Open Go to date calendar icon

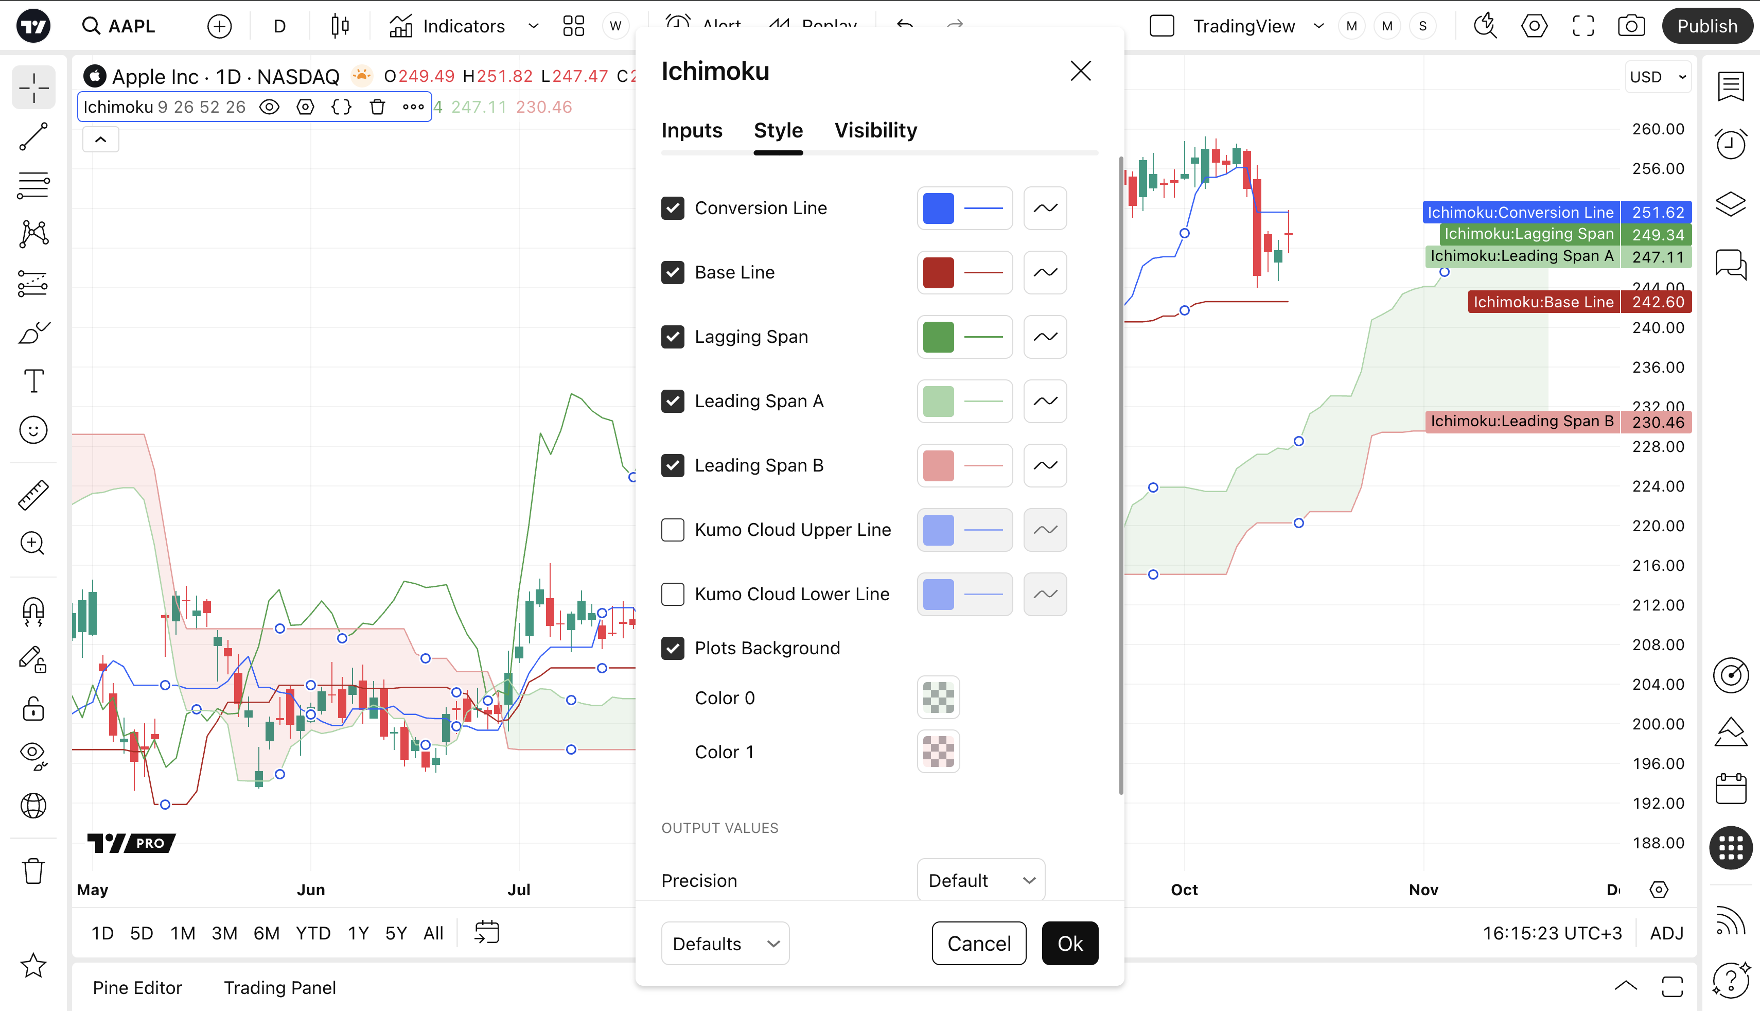point(486,933)
